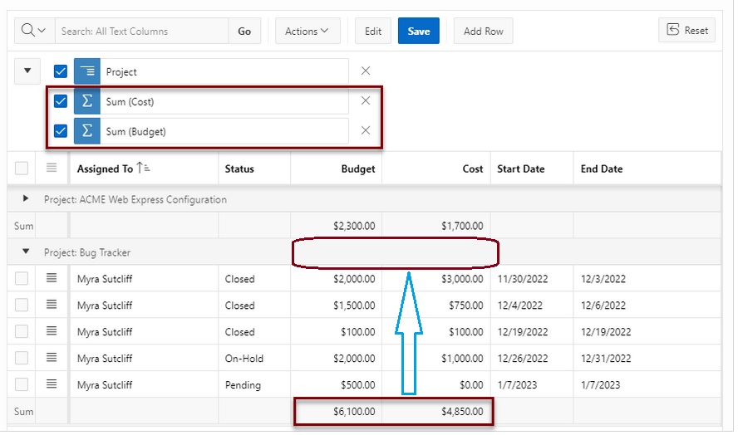Uncheck the Sum (Cost) aggregate checkbox
The image size is (738, 435).
(x=60, y=101)
